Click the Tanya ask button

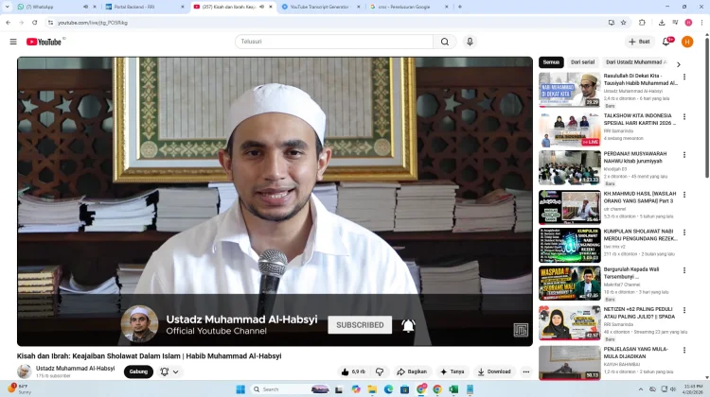point(453,371)
